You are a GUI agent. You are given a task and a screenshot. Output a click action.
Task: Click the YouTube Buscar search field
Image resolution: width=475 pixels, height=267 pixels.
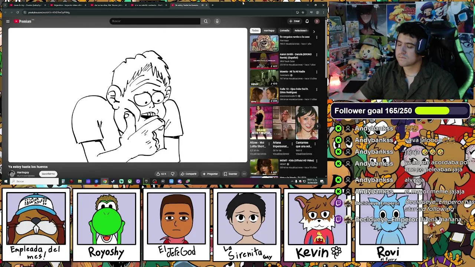(x=155, y=21)
